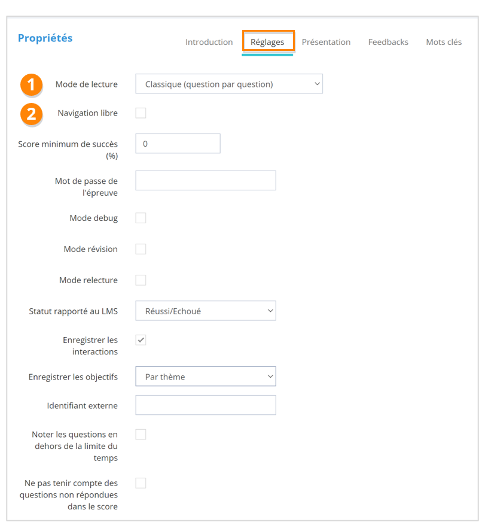Click the orange number 1 badge

pos(32,84)
